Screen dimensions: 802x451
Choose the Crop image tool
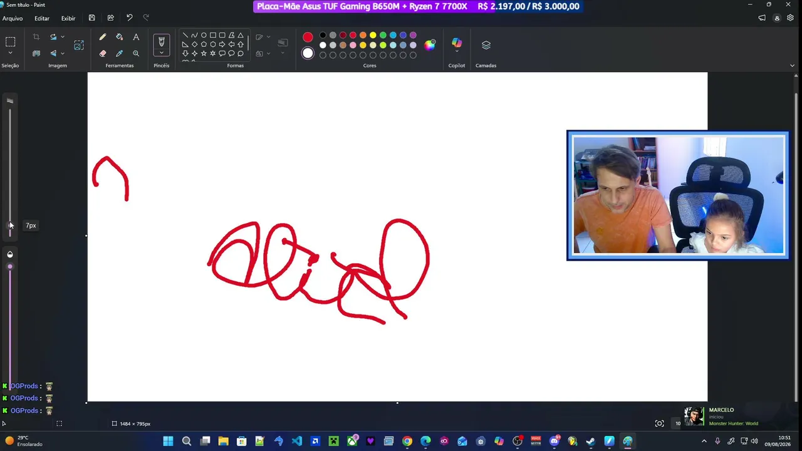(x=36, y=37)
